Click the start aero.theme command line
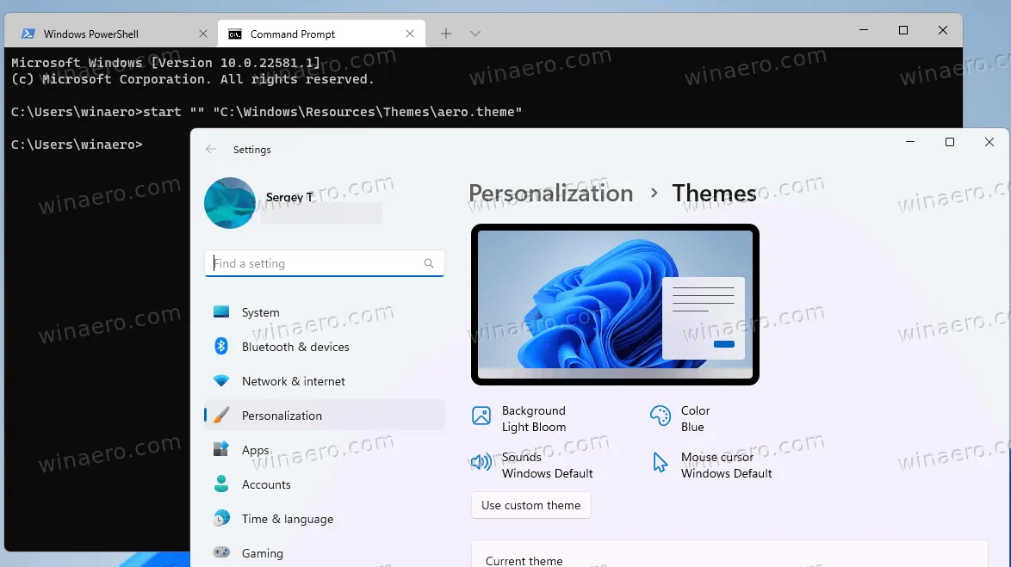Image resolution: width=1011 pixels, height=567 pixels. (x=266, y=112)
